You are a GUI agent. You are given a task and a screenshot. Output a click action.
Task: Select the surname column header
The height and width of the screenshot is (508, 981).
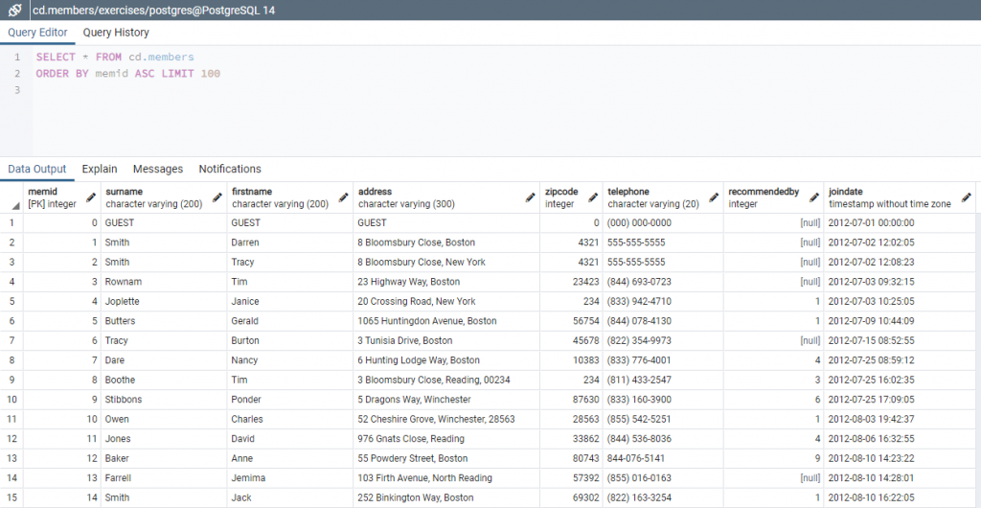click(x=164, y=197)
